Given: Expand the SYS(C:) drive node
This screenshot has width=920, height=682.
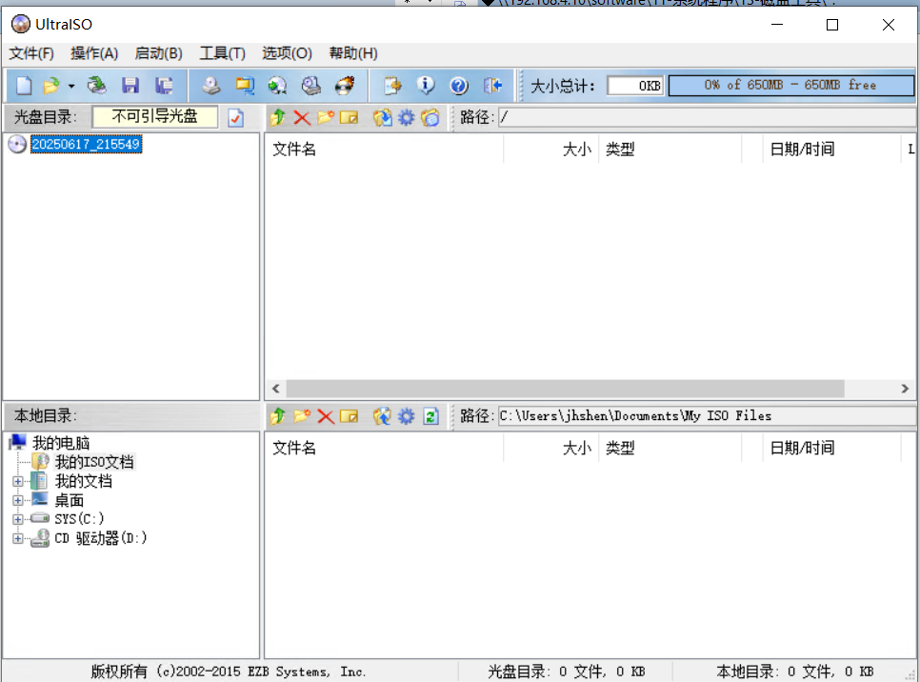Looking at the screenshot, I should coord(17,519).
